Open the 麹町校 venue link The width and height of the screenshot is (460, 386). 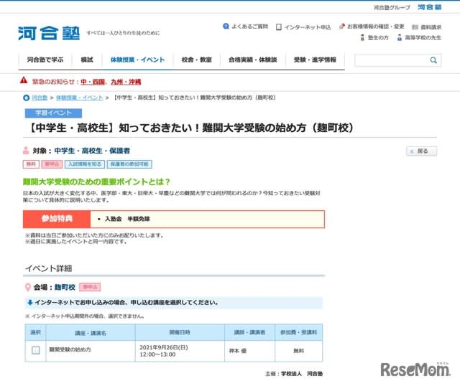pyautogui.click(x=65, y=287)
